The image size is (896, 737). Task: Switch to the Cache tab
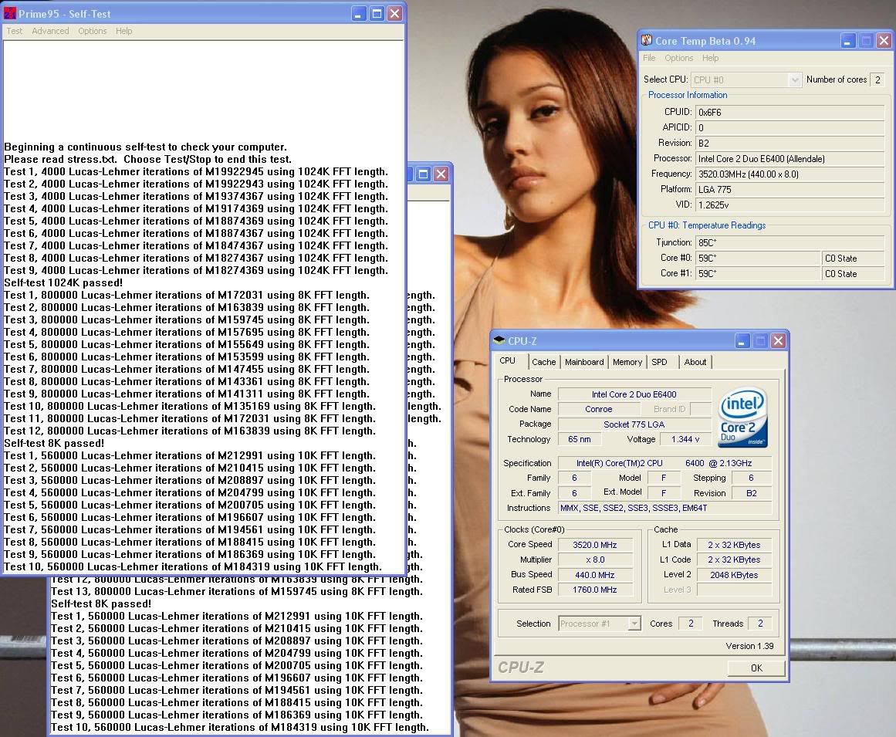coord(543,362)
